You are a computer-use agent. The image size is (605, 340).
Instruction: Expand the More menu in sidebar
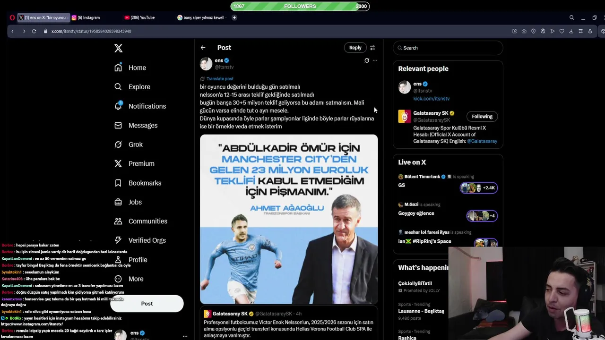pyautogui.click(x=129, y=279)
